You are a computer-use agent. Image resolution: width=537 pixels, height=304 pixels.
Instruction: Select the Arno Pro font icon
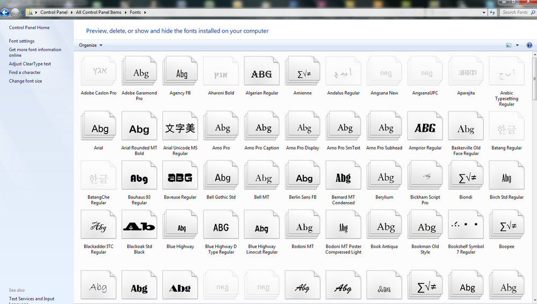tap(221, 125)
